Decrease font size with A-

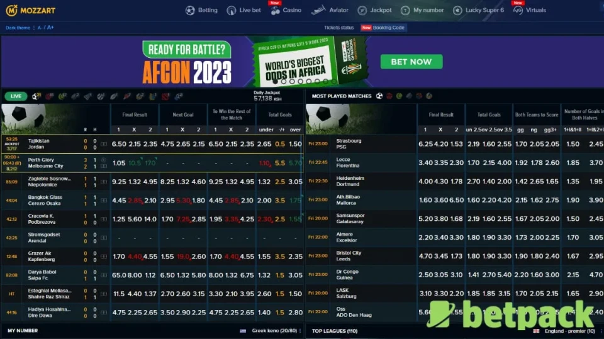(40, 28)
